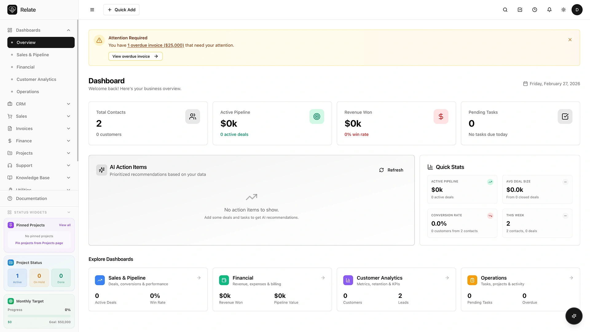Click the Monthly Target progress bar
Screen dimensions: 590x332
tap(39, 316)
